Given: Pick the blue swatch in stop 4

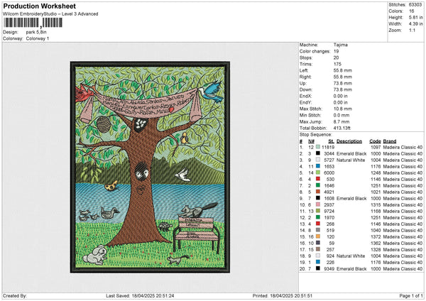Looking at the screenshot, I should tap(319, 165).
